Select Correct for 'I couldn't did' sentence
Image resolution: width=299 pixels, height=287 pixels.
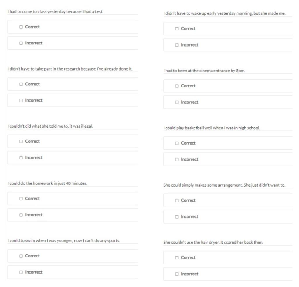21,142
